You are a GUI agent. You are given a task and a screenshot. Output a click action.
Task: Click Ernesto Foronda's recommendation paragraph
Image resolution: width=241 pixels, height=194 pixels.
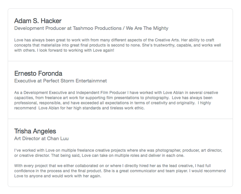click(x=116, y=100)
